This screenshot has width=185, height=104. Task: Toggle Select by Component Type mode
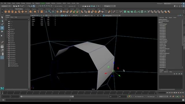point(34,6)
